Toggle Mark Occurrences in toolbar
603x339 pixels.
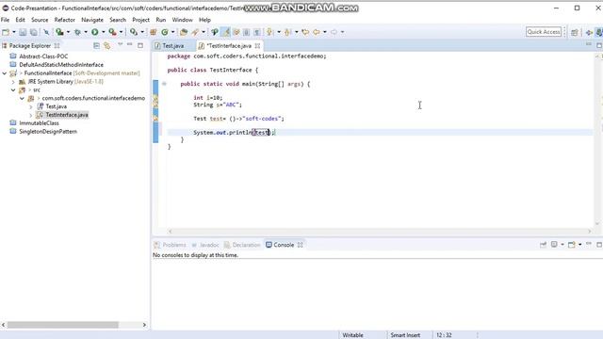[x=226, y=32]
